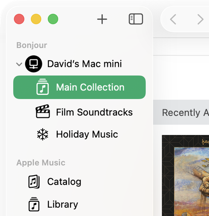
Task: Click the Recently Added section header
Action: point(181,112)
